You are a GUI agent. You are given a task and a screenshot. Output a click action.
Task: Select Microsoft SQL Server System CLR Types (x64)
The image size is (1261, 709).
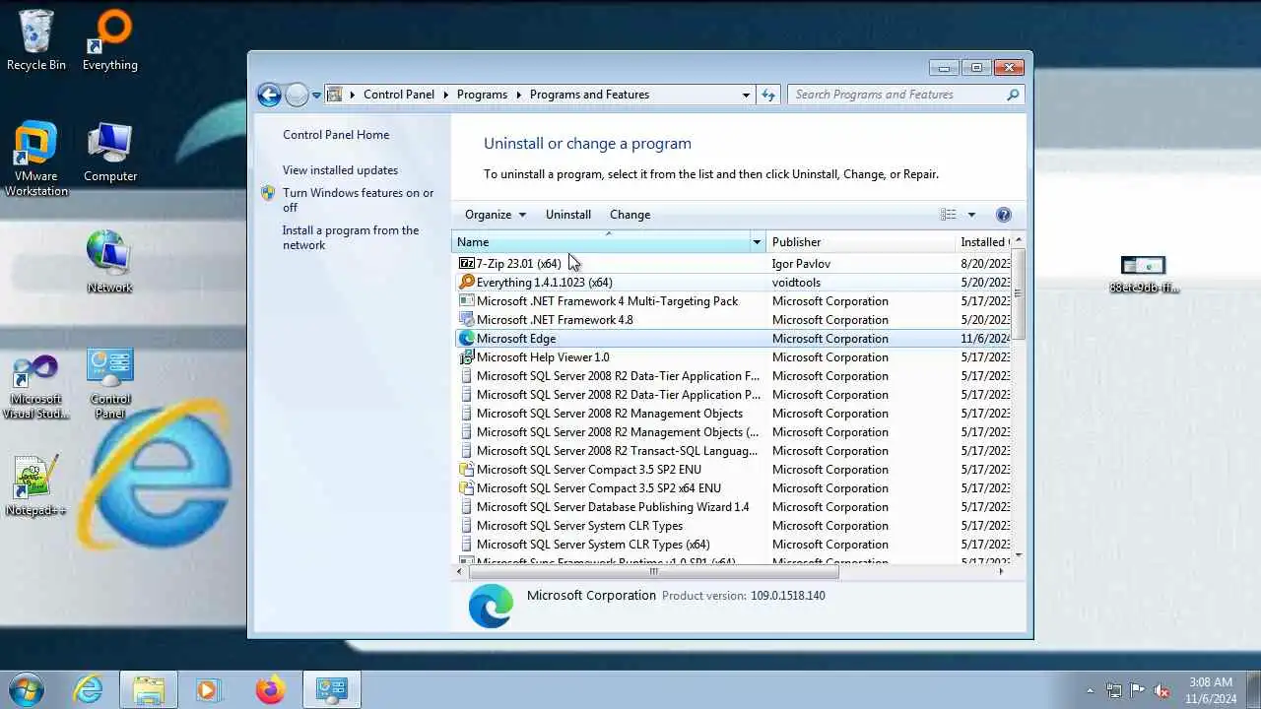[735, 544]
